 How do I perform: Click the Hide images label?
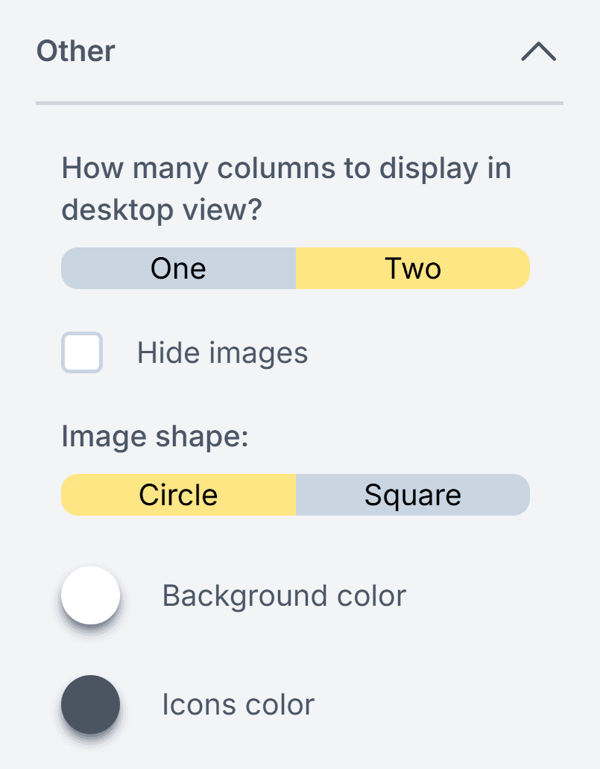click(221, 353)
